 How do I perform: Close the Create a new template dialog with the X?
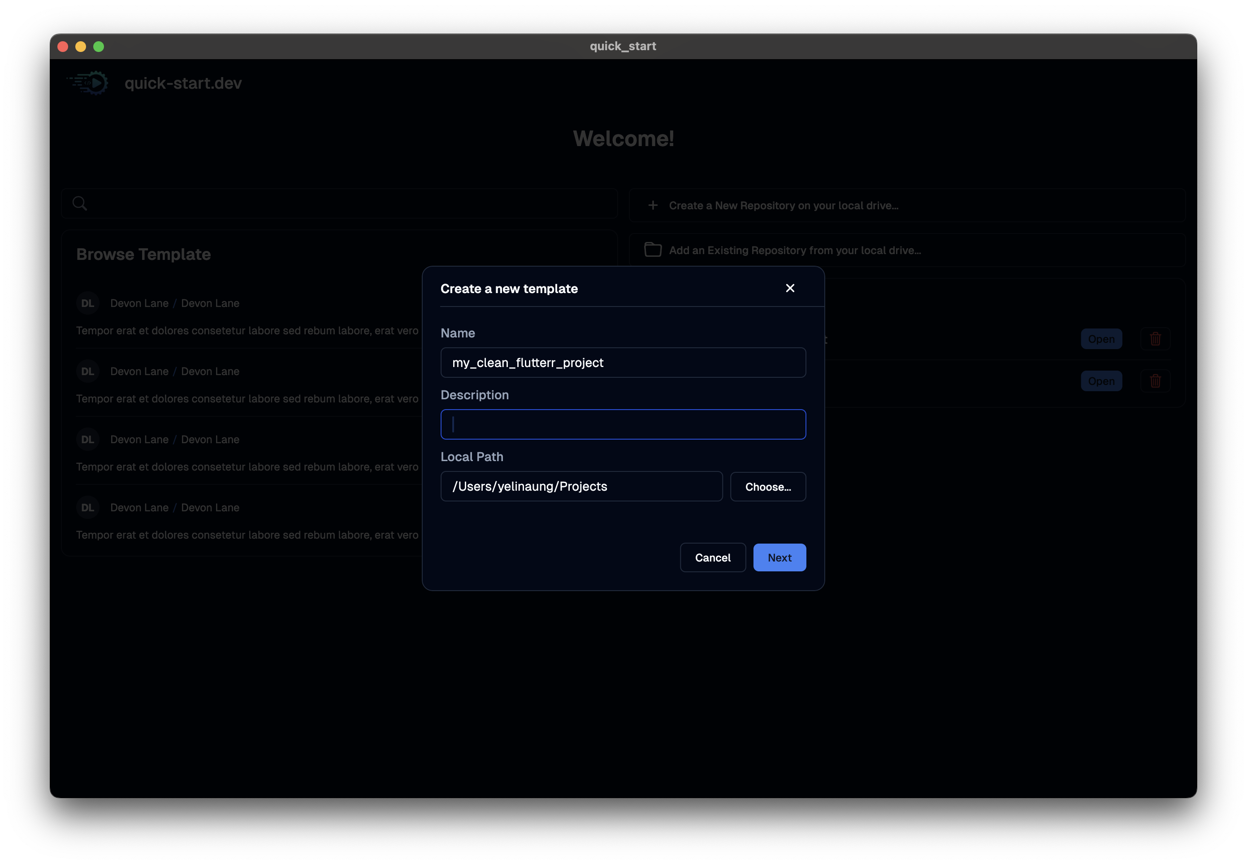(x=790, y=288)
